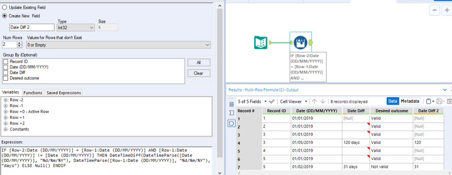
Task: Select the Date Diff 2 column header
Action: pos(428,111)
